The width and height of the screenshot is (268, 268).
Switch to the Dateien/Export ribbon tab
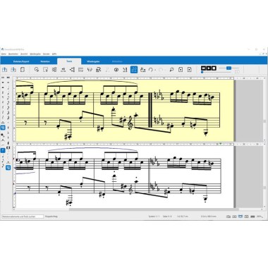tap(21, 61)
